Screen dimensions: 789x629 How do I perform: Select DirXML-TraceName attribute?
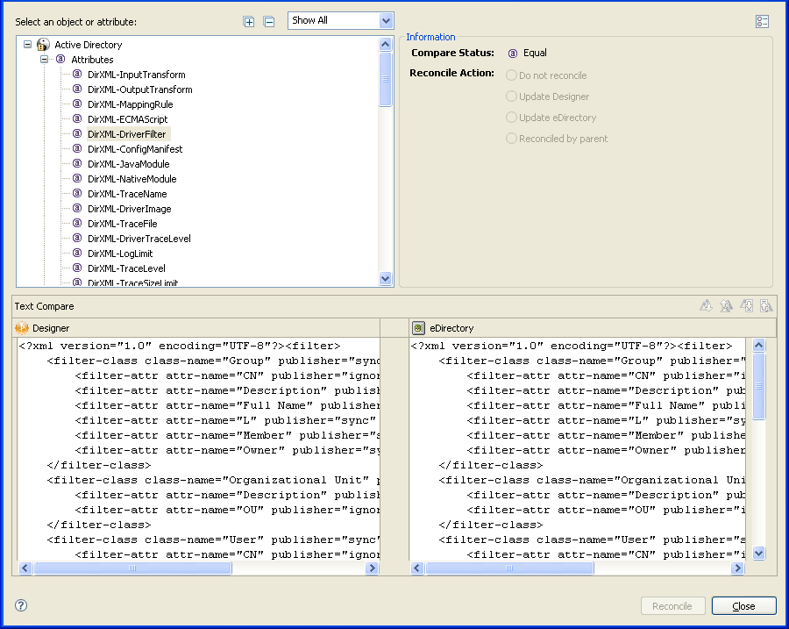127,194
